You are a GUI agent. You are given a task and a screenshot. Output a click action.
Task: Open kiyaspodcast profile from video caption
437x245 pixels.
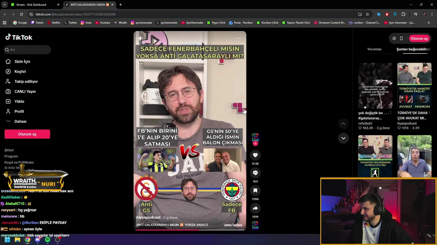pos(148,217)
